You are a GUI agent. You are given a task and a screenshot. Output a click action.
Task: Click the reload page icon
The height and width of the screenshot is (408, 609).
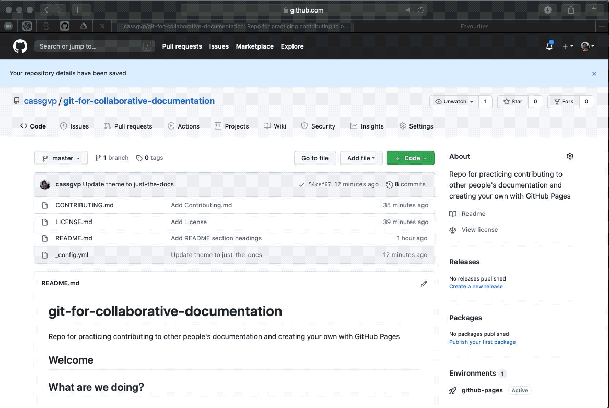tap(420, 10)
